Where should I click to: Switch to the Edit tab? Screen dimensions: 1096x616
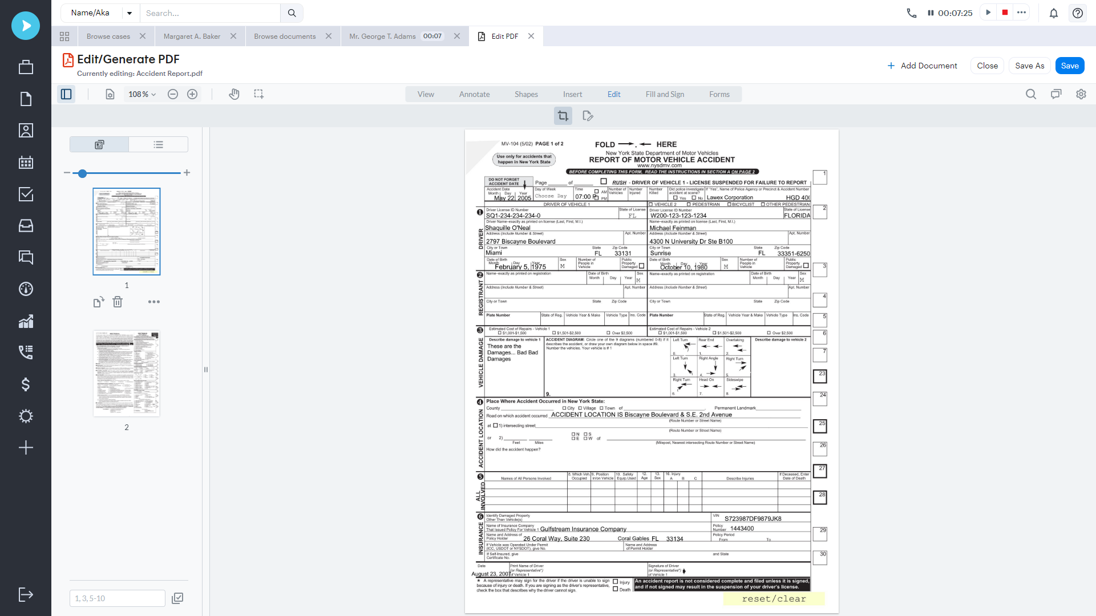point(614,94)
